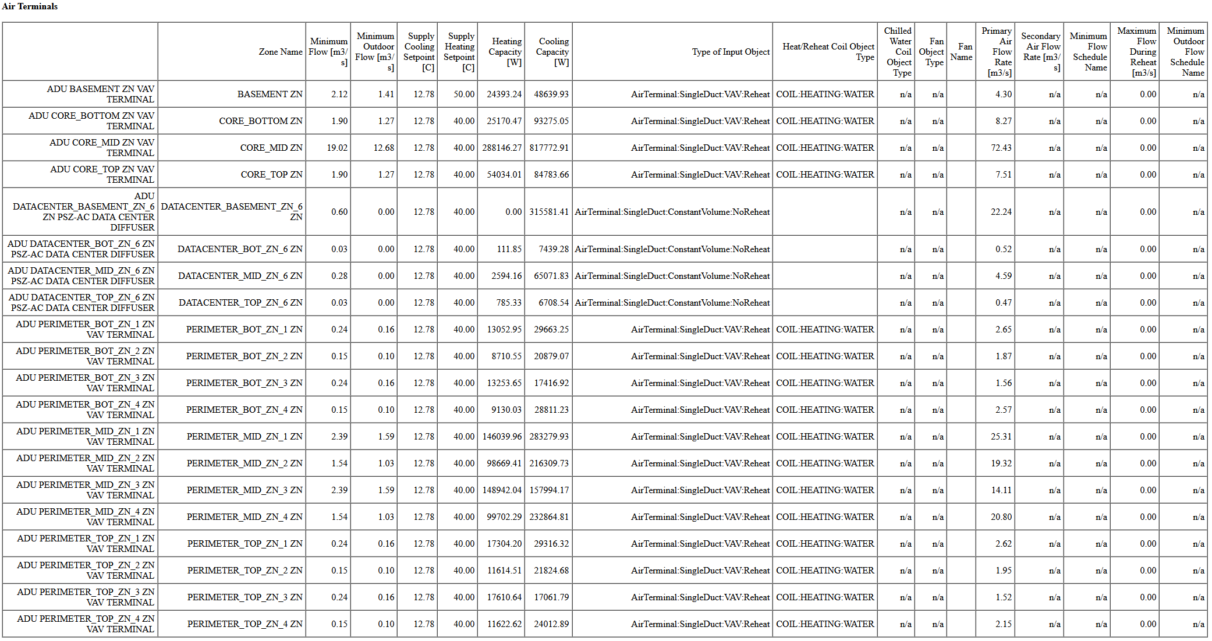Click the 'Supply Cooling Setpoint [C]' header
This screenshot has height=641, width=1212.
(420, 52)
